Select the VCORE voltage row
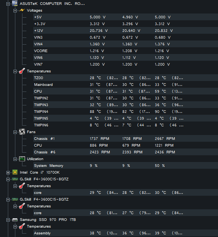 click(126, 51)
